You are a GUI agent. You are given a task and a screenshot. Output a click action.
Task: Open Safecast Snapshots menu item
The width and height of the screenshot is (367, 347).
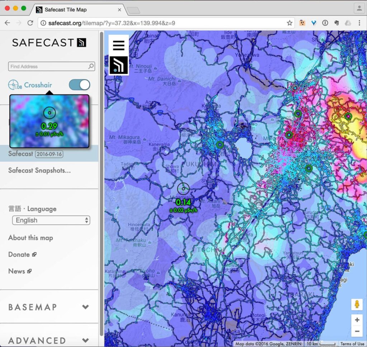39,170
